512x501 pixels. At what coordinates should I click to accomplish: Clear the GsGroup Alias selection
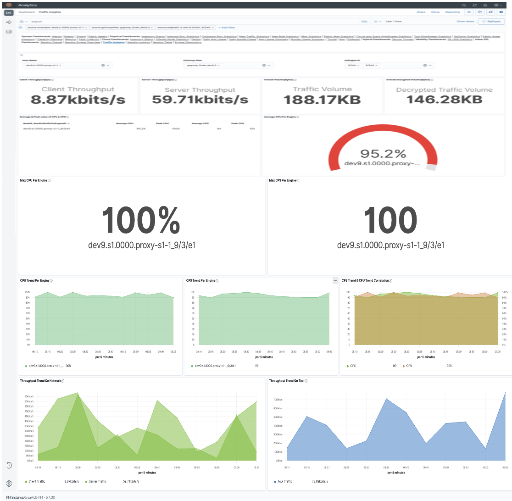264,65
